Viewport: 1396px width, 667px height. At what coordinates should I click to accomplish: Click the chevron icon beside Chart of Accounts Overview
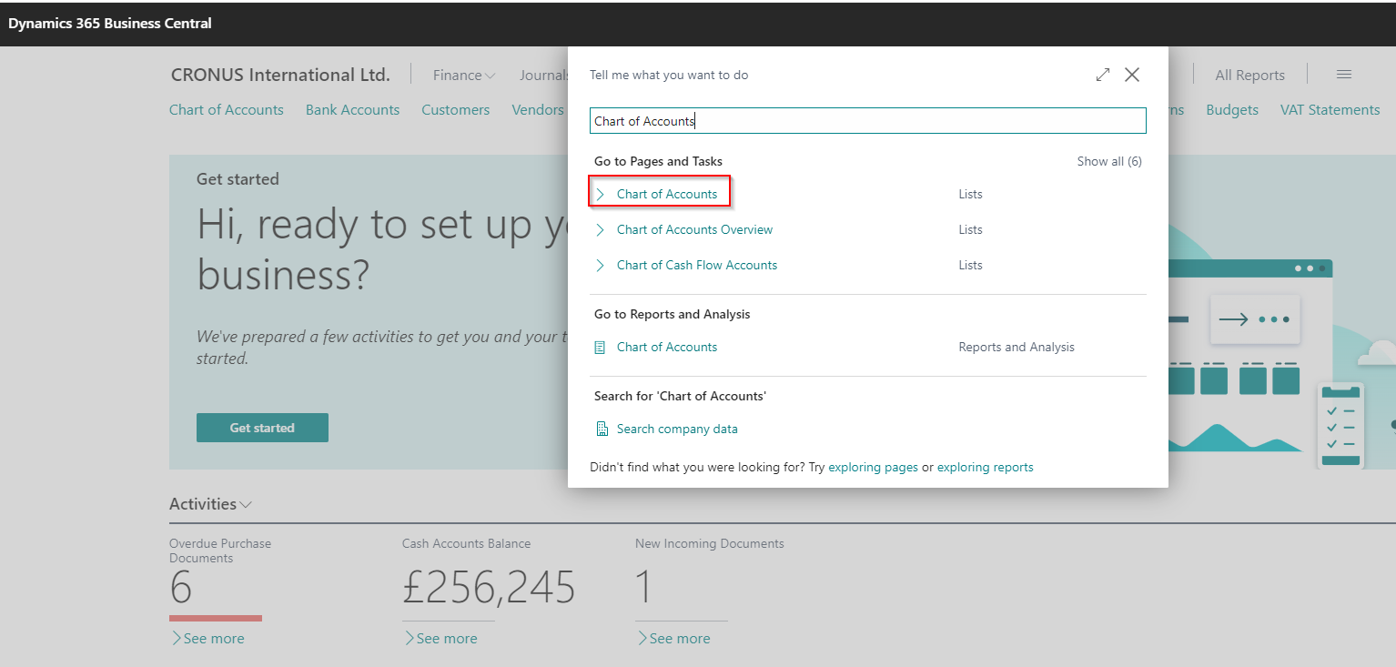tap(600, 229)
